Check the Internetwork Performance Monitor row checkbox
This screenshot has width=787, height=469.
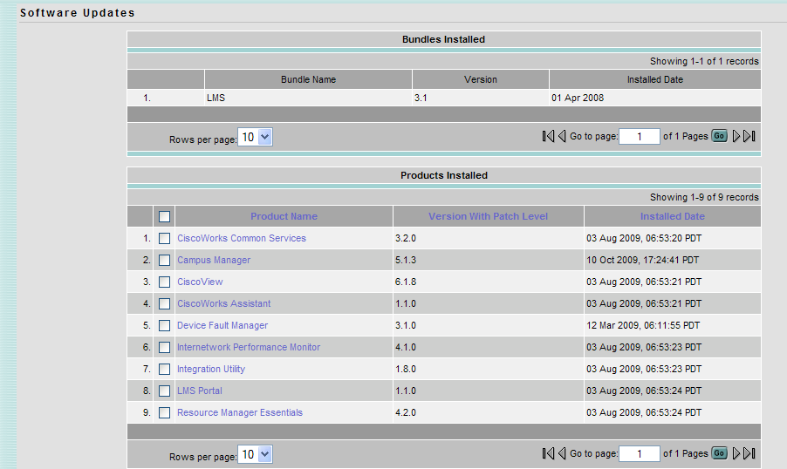point(164,347)
